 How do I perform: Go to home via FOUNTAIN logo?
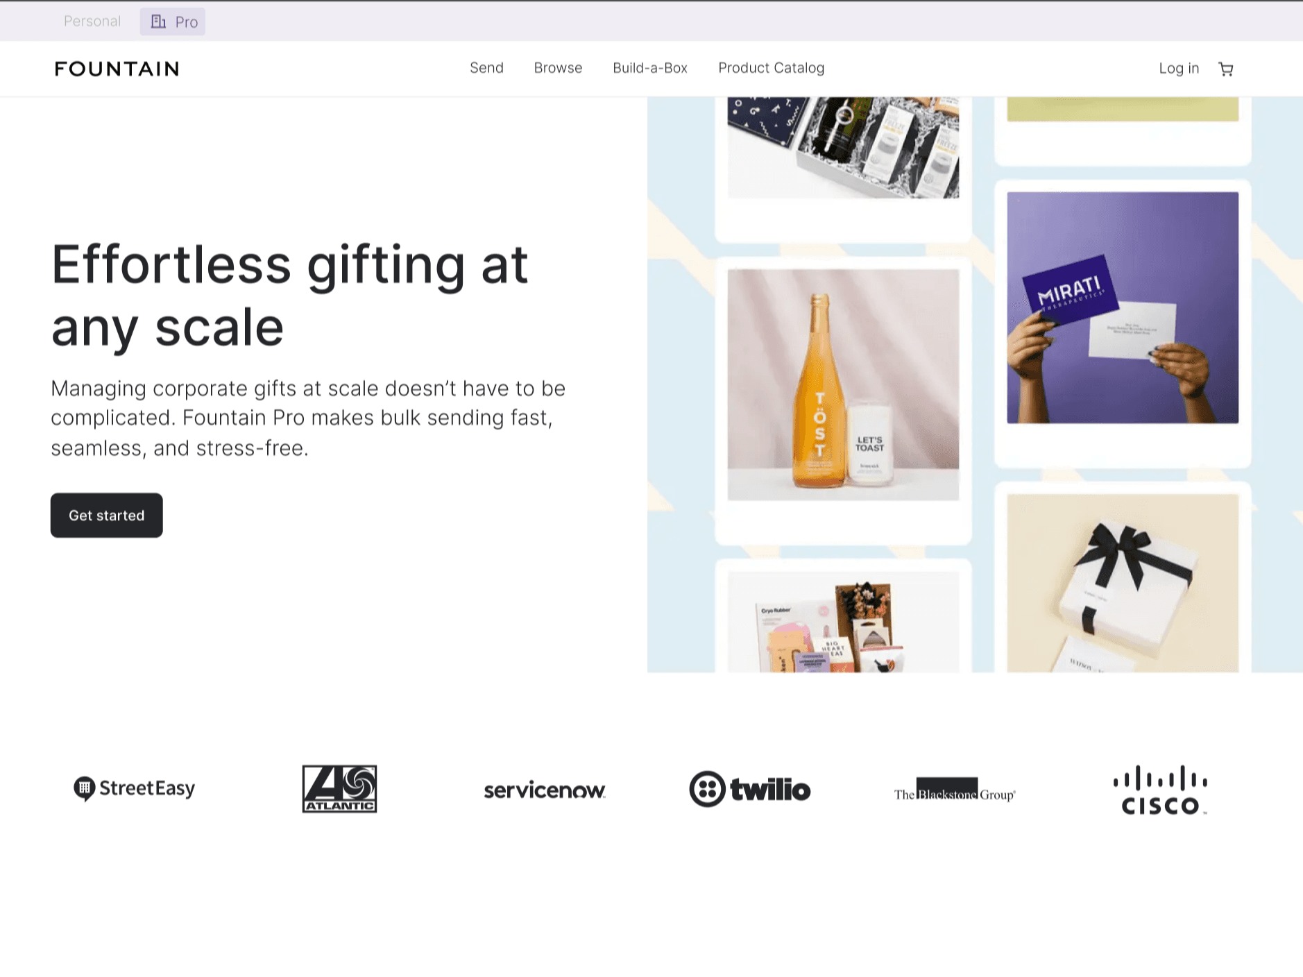(117, 69)
